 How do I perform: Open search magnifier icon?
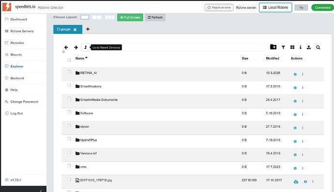pyautogui.click(x=318, y=47)
